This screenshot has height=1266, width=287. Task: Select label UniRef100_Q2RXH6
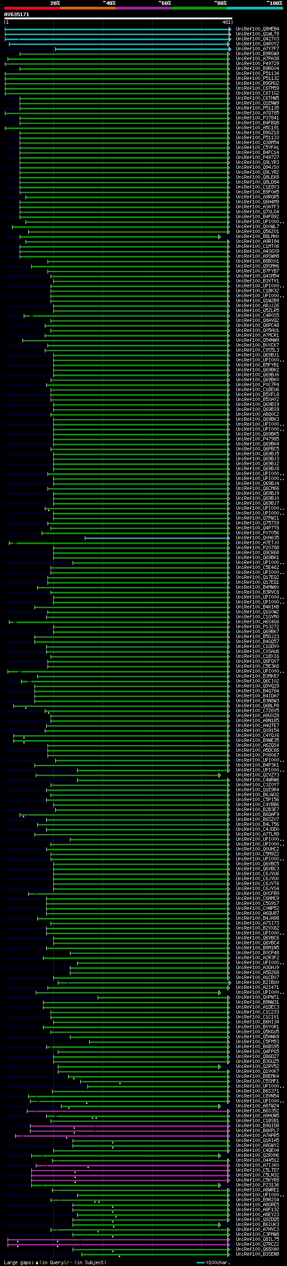click(x=257, y=1156)
